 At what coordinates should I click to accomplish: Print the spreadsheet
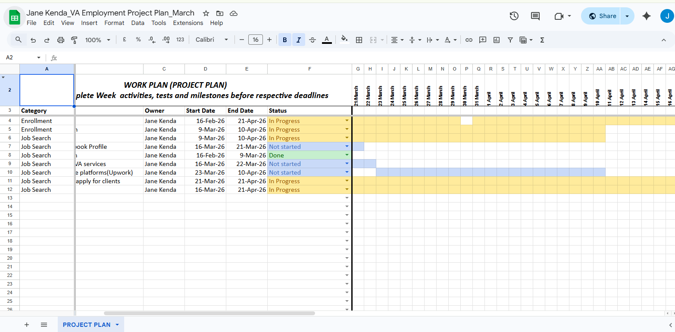tap(61, 40)
